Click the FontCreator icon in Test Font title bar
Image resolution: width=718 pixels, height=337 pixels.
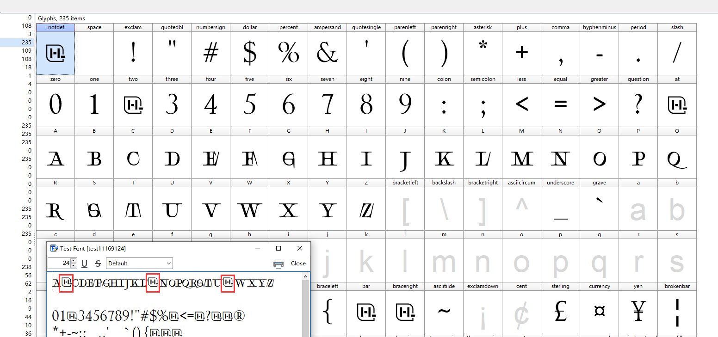pos(54,248)
